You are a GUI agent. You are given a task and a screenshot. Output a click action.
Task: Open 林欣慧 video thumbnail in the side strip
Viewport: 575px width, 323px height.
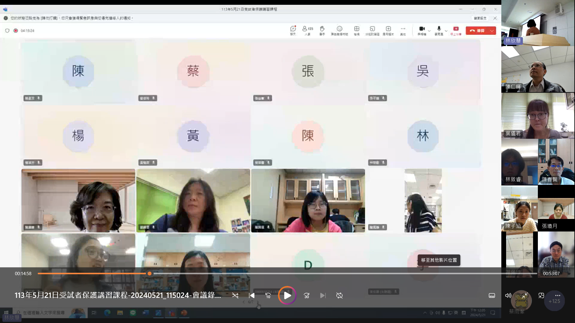[x=538, y=23]
